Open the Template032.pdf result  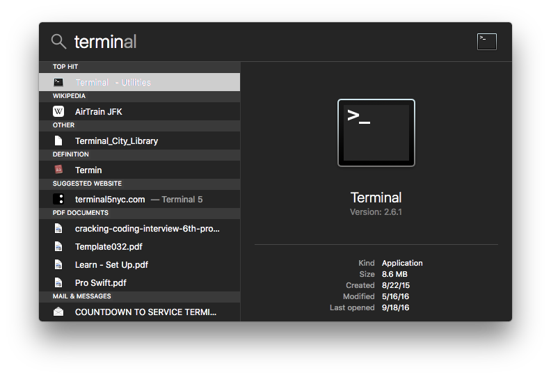[x=140, y=246]
